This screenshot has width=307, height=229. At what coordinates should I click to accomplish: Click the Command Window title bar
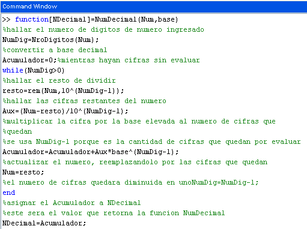153,7
